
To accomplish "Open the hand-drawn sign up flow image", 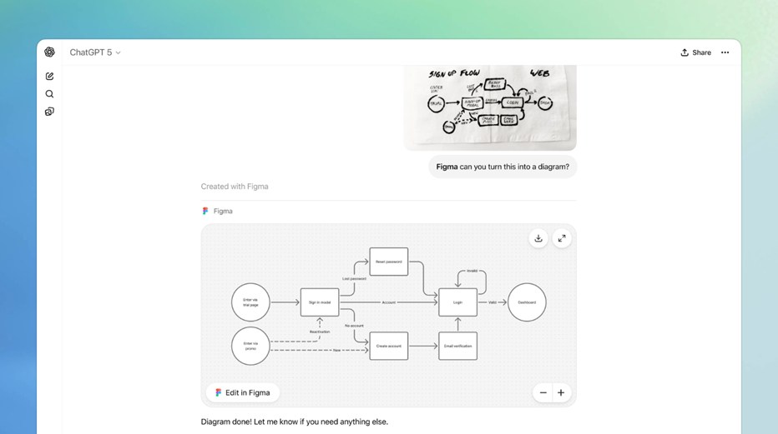I will click(x=490, y=106).
